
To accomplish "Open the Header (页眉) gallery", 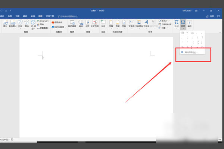I will click(x=111, y=24).
